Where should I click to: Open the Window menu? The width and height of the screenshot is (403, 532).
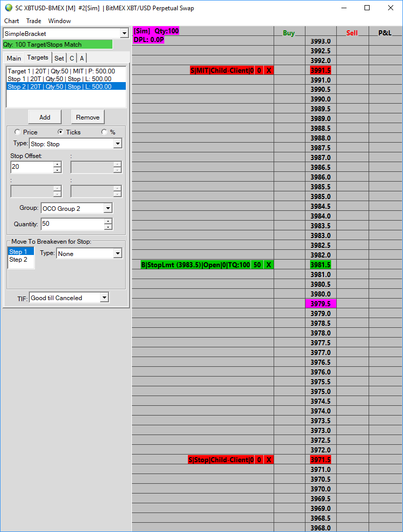point(60,21)
